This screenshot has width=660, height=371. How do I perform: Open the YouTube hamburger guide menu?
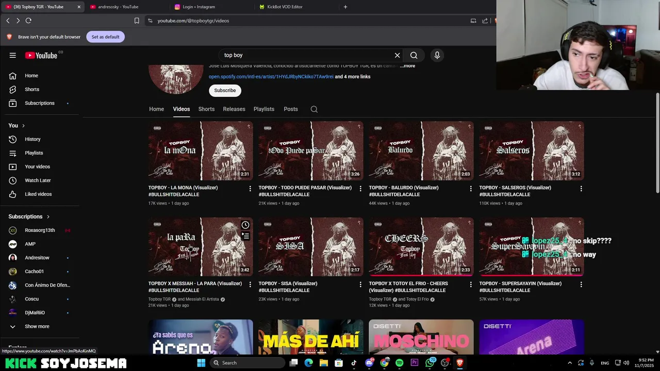[x=13, y=55]
